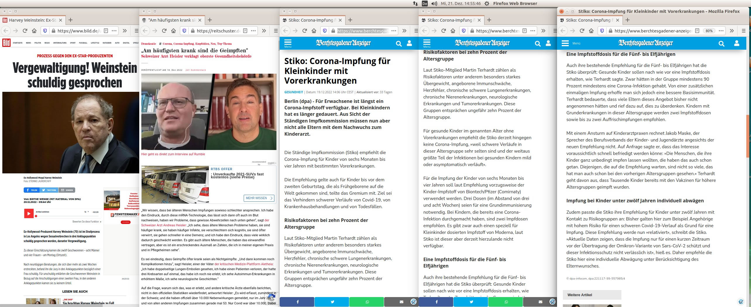The image size is (751, 307).
Task: Share on Twitter in window with highlighted URL
Action: [332, 302]
